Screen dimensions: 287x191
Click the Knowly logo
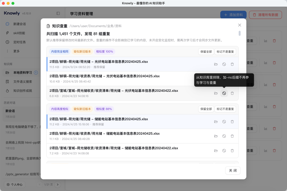coord(12,13)
